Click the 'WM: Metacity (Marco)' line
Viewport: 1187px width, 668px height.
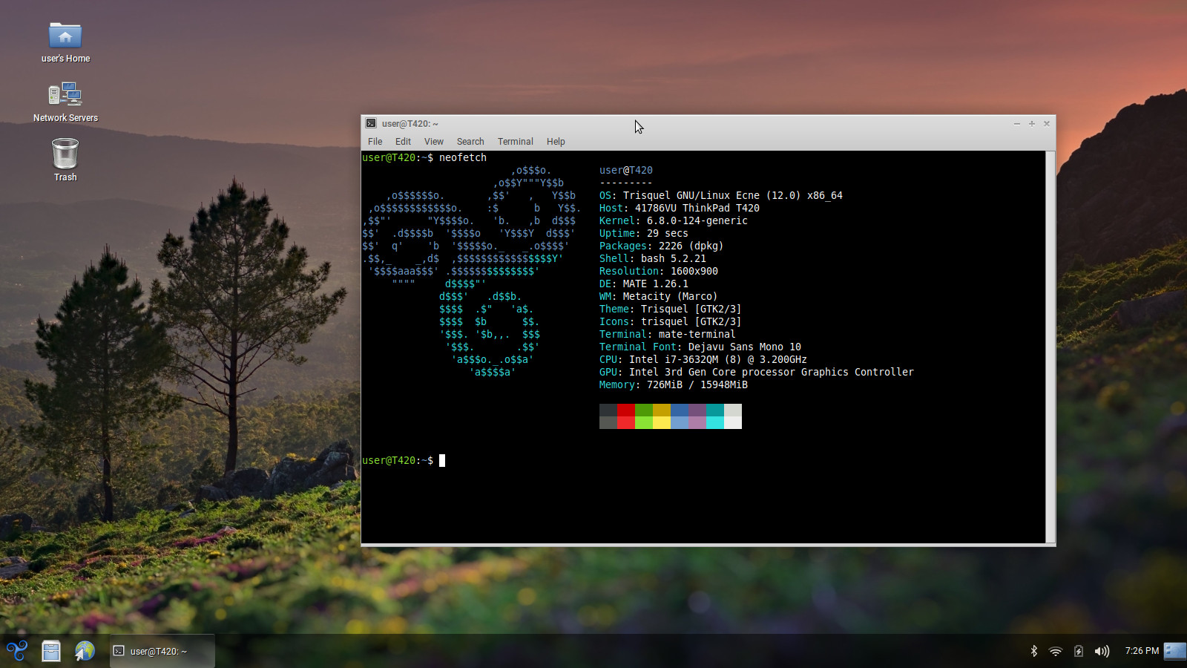659,296
